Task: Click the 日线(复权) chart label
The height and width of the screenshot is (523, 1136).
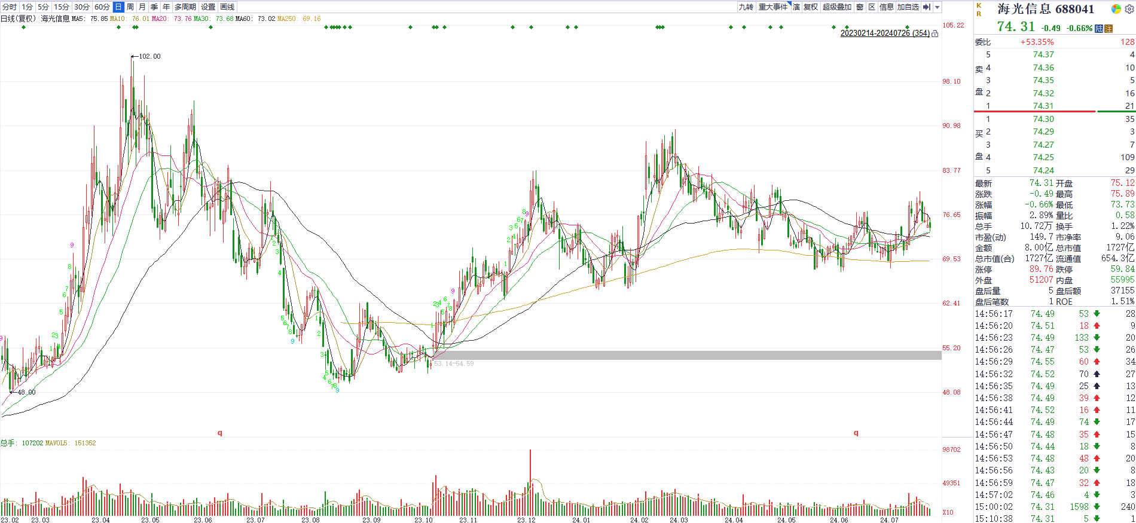Action: (x=19, y=19)
